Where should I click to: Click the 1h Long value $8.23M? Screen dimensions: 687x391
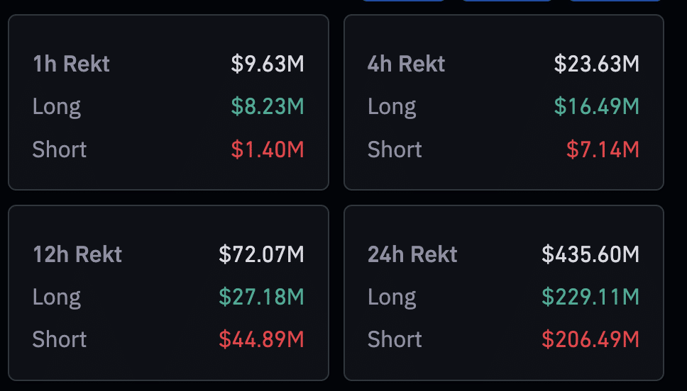coord(268,106)
